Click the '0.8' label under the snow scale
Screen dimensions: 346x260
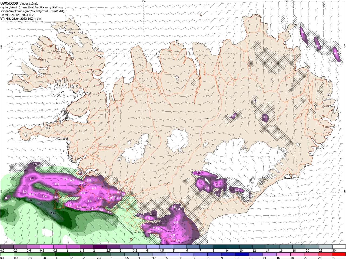tap(55, 251)
